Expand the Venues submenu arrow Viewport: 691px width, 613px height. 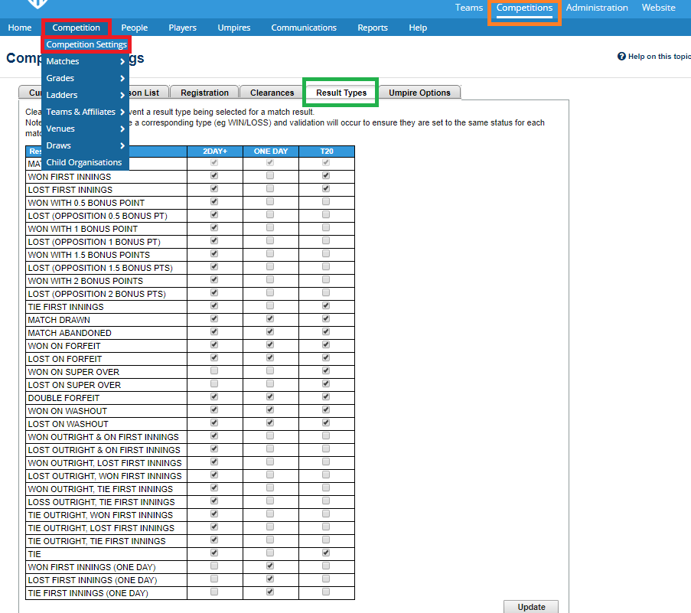(x=122, y=129)
